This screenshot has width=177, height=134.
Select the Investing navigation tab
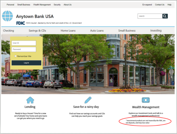click(x=156, y=31)
